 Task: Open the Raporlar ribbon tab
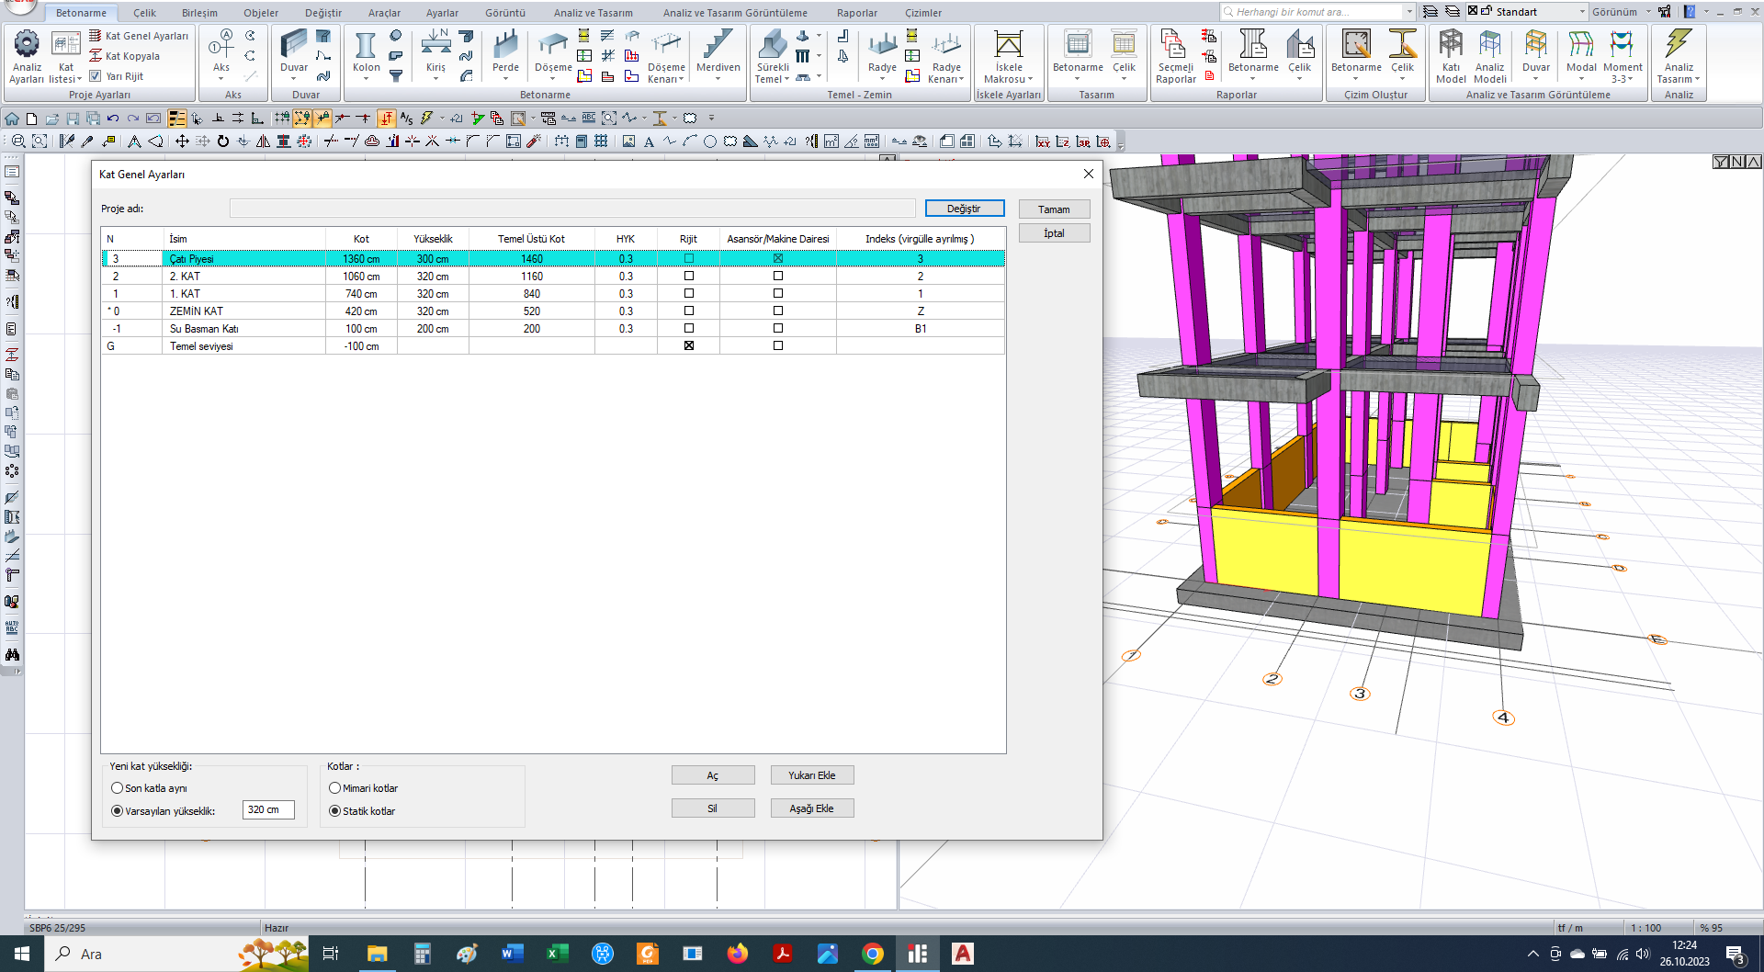[x=856, y=13]
